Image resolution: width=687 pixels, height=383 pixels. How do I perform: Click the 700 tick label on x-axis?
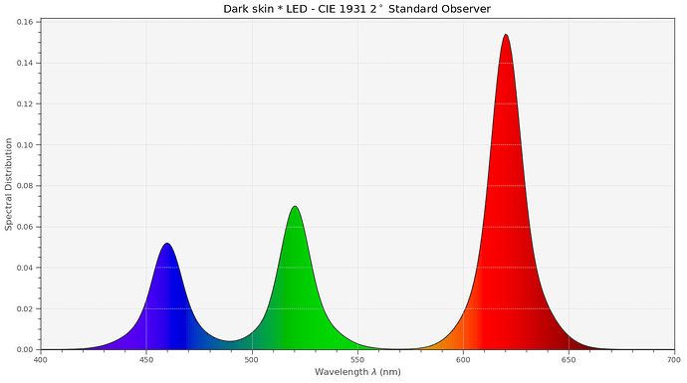pos(674,360)
